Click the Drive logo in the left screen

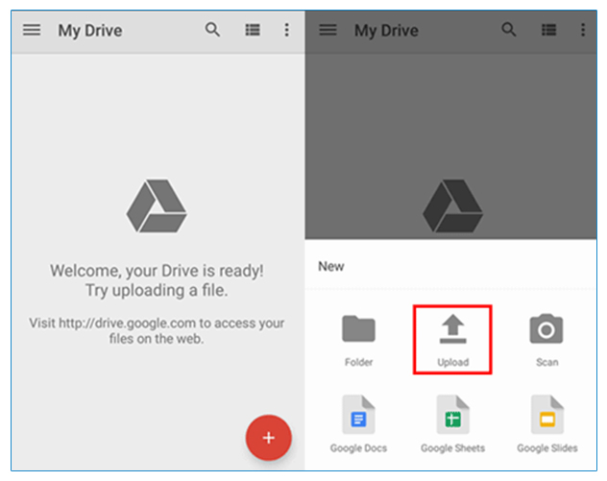point(157,205)
